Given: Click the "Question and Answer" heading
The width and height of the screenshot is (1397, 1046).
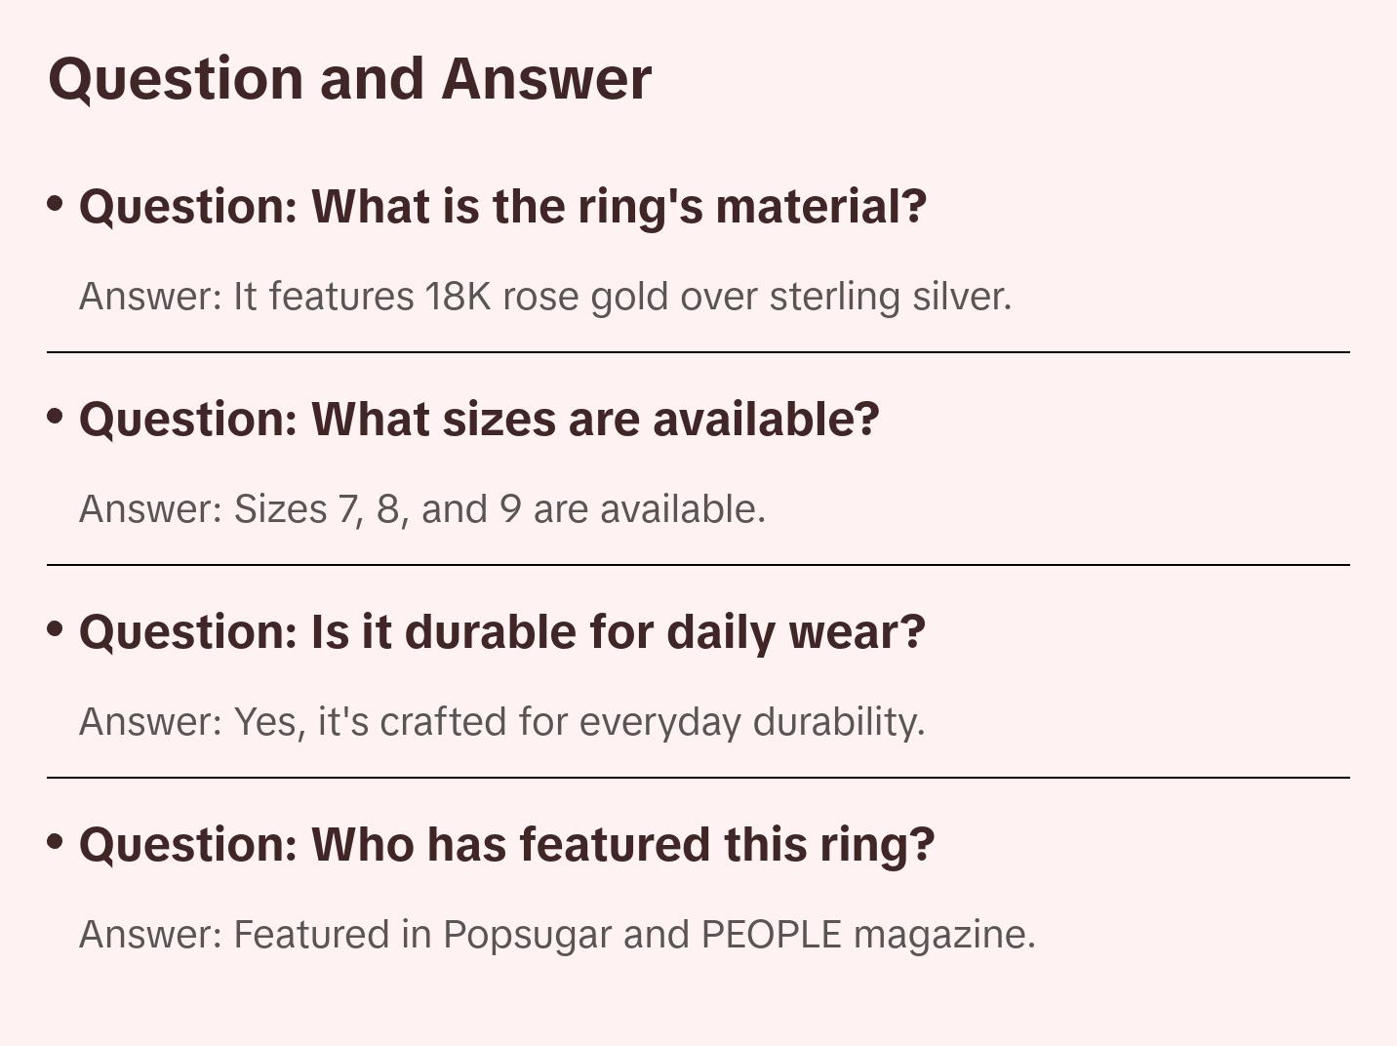Looking at the screenshot, I should click(x=349, y=78).
